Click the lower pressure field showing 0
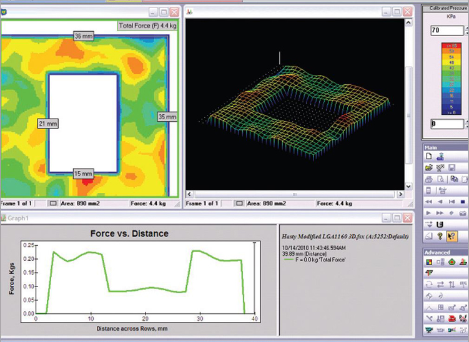 441,124
